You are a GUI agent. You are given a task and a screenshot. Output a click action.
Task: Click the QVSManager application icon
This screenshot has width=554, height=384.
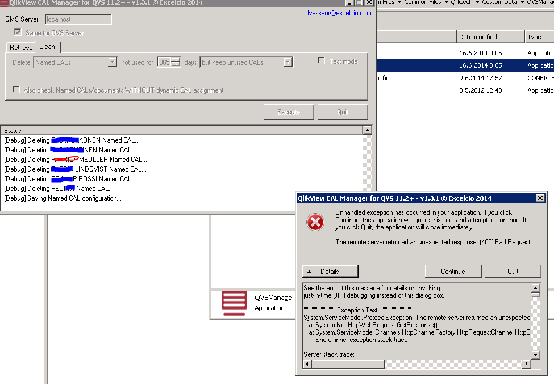(234, 303)
